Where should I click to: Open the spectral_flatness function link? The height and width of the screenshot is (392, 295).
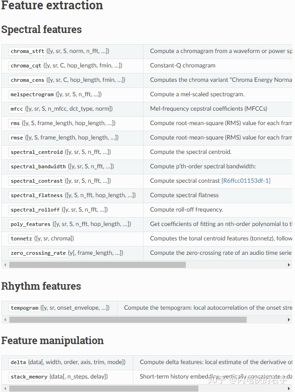coord(37,195)
